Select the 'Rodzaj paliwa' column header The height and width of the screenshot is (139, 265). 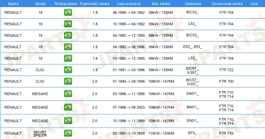[x=66, y=4]
